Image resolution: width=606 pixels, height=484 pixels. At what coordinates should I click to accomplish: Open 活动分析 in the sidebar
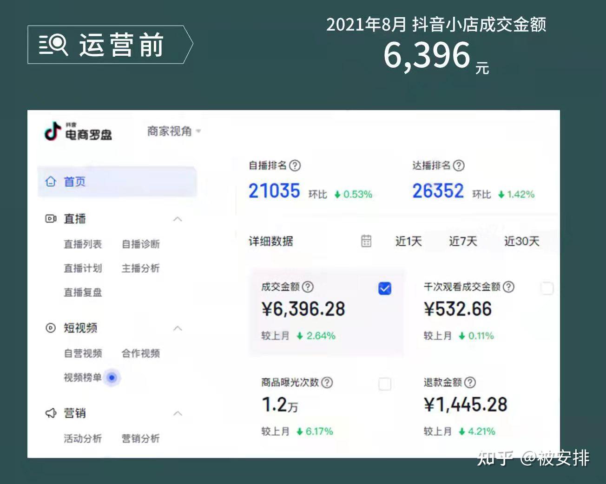coord(83,438)
